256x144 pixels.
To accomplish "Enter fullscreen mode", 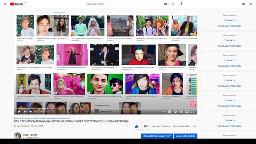I will click(193, 112).
